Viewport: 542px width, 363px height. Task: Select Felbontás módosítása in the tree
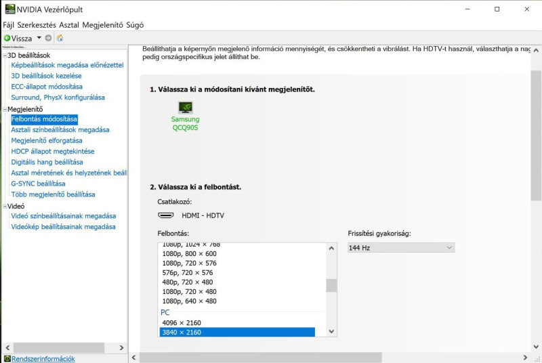click(x=44, y=119)
